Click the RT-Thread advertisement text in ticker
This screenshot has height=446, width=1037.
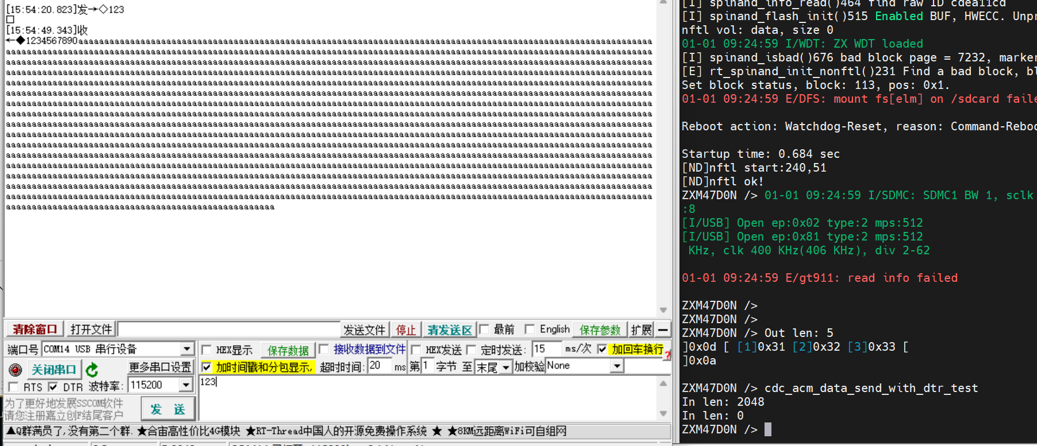pyautogui.click(x=336, y=431)
